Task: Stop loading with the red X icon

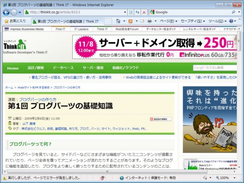Action: [x=144, y=12]
